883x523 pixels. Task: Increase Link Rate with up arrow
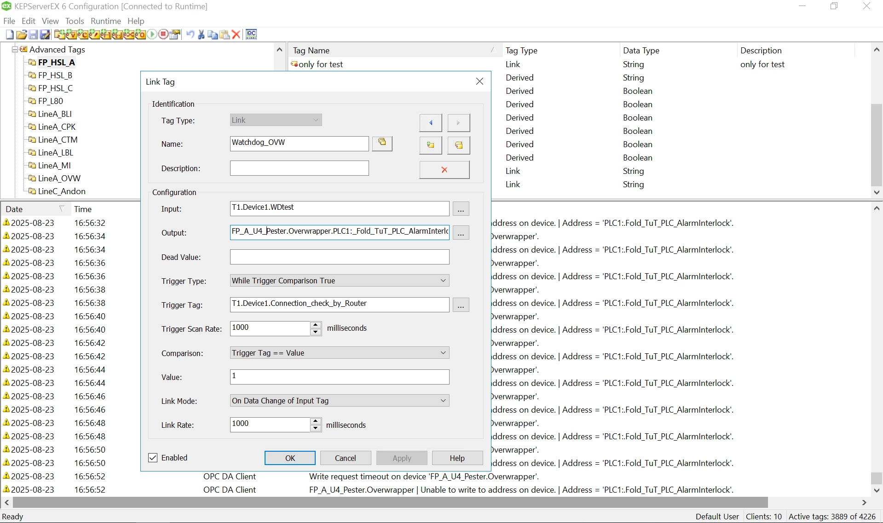pos(316,421)
